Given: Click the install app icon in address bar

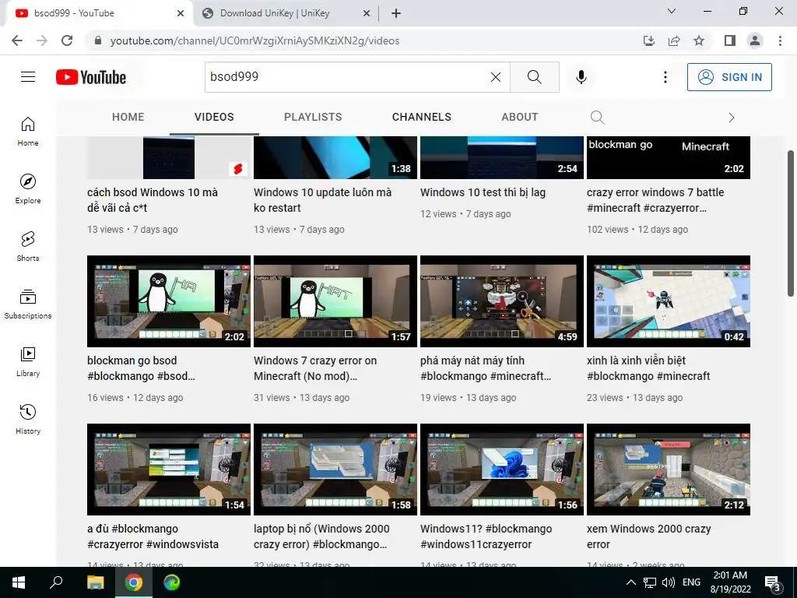Looking at the screenshot, I should pos(649,40).
